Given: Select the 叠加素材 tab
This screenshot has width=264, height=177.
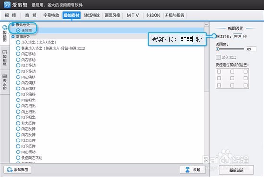Looking at the screenshot, I should tap(72, 15).
